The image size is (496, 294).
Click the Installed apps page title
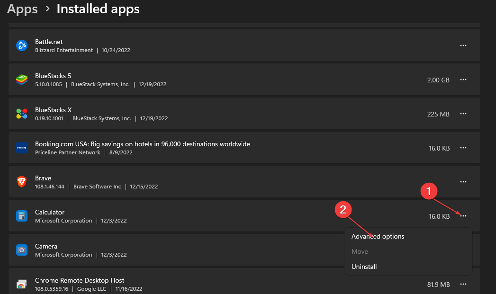pyautogui.click(x=98, y=9)
